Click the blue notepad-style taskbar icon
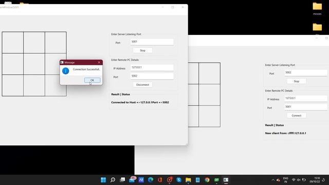 197,180
